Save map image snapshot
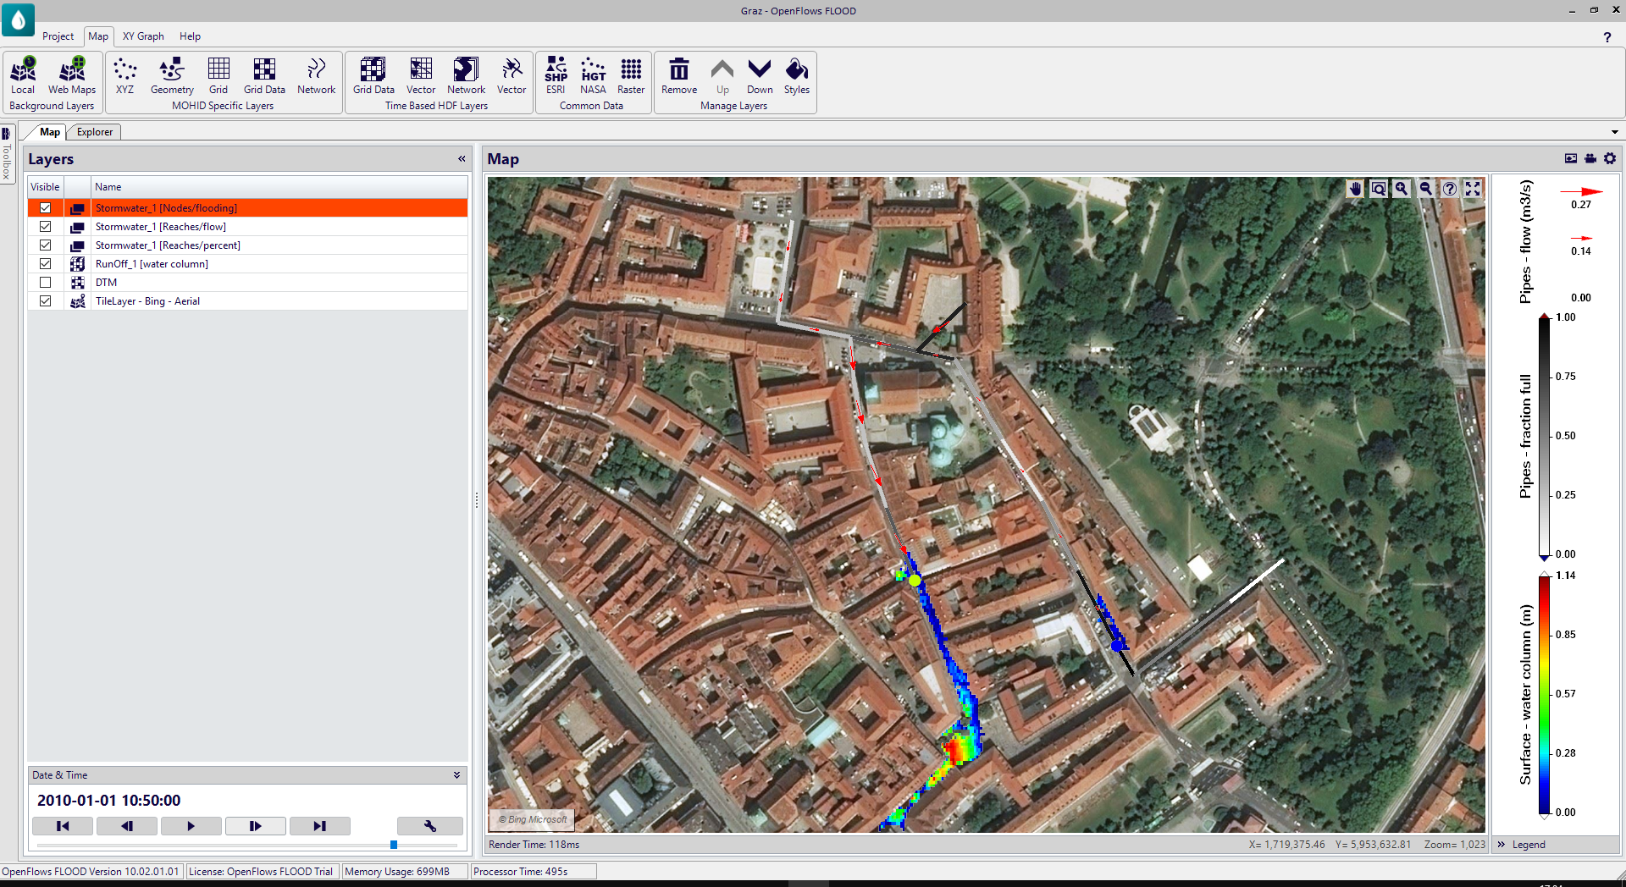The height and width of the screenshot is (887, 1626). (1571, 158)
